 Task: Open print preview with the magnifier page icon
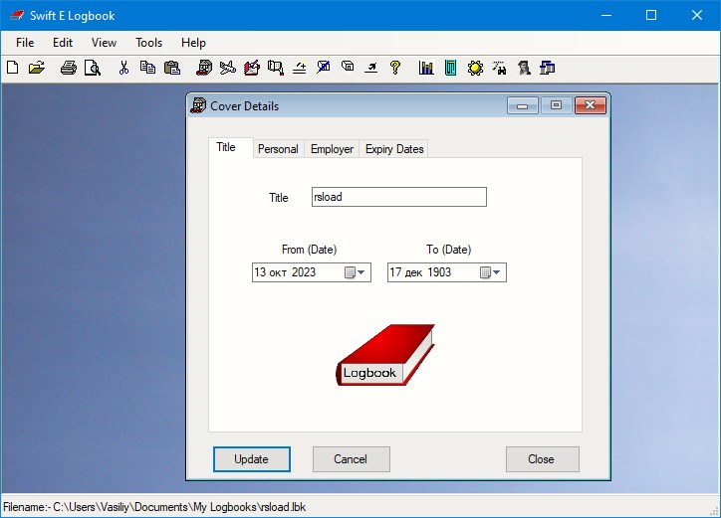click(93, 68)
